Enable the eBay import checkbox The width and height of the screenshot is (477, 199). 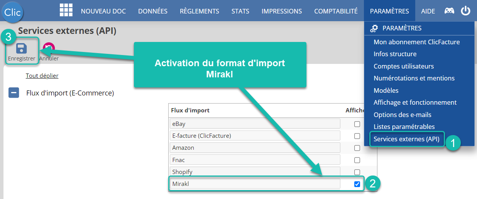pyautogui.click(x=357, y=124)
